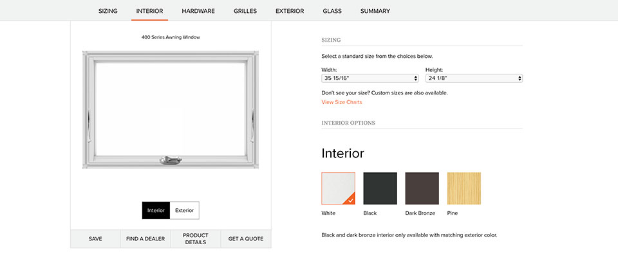This screenshot has width=618, height=257.
Task: Choose the Black interior color
Action: [x=380, y=188]
